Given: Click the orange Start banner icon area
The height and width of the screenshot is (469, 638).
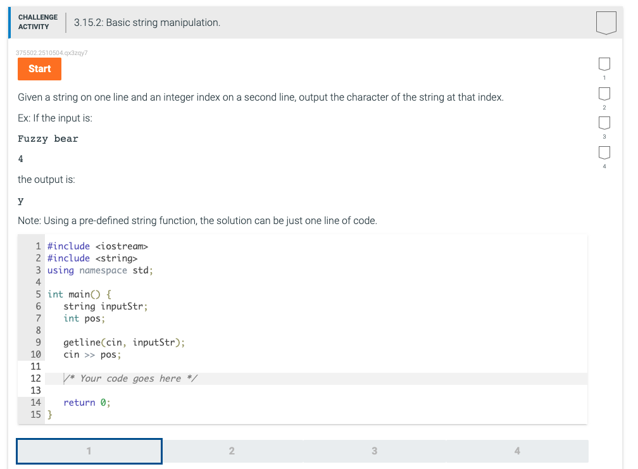Looking at the screenshot, I should [x=39, y=69].
